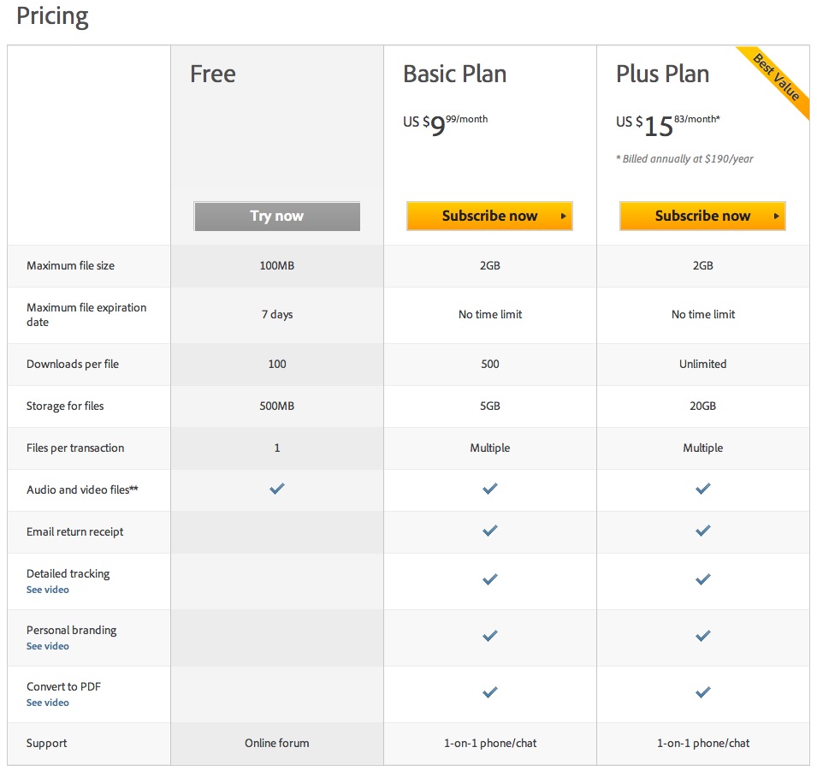
Task: Click Basic Plan detailed tracking checkmark
Action: [489, 579]
